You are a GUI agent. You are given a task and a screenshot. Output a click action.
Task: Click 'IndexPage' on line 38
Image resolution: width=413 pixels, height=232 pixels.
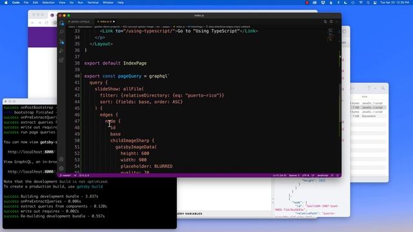135,63
